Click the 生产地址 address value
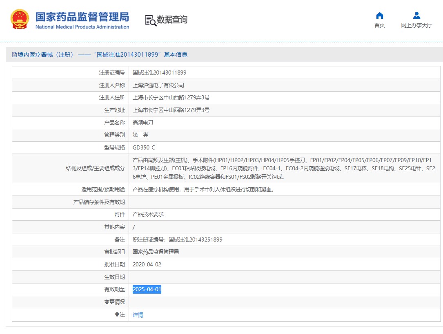Viewport: 443px width, 334px height. [x=171, y=110]
